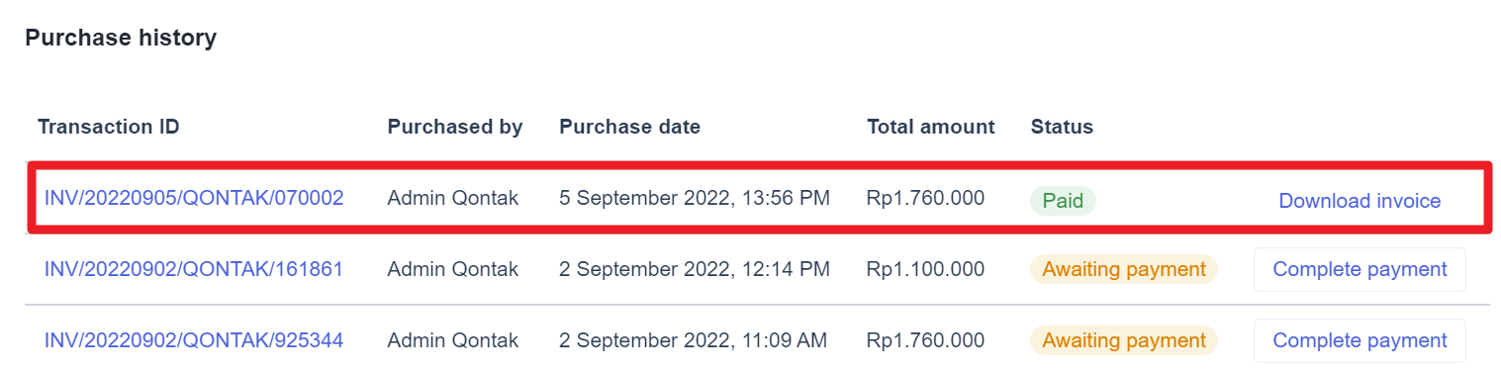Select the Total amount column header
Viewport: 1501px width, 374px height.
[x=931, y=127]
